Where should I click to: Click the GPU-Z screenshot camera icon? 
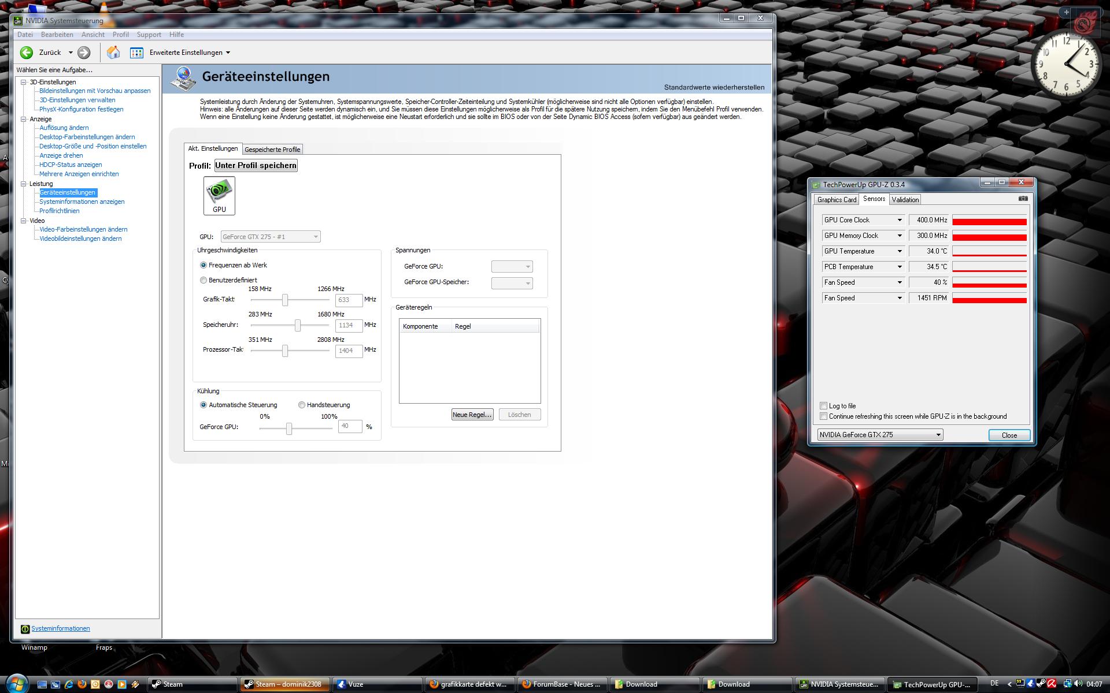pyautogui.click(x=1023, y=199)
